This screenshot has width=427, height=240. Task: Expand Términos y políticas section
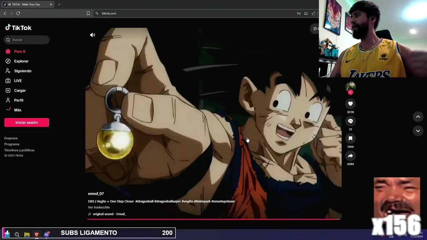click(x=19, y=150)
